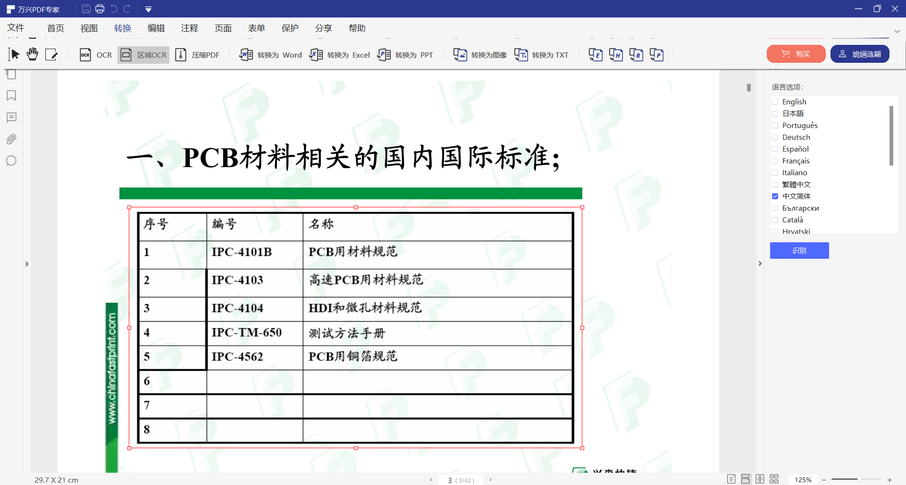
Task: Check the English language option
Action: click(x=775, y=102)
